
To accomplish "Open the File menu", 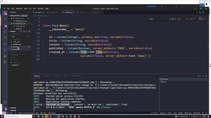I will (8, 9).
